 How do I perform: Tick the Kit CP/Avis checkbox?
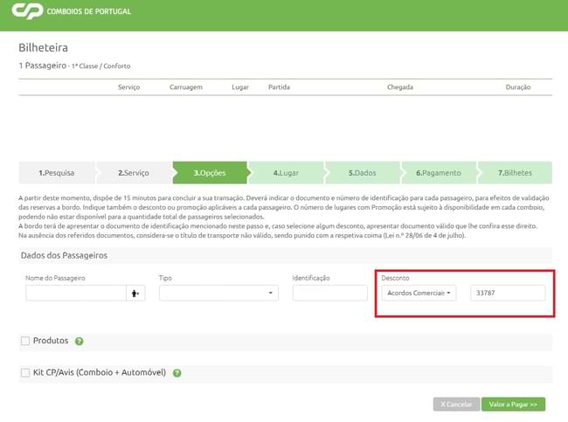25,373
